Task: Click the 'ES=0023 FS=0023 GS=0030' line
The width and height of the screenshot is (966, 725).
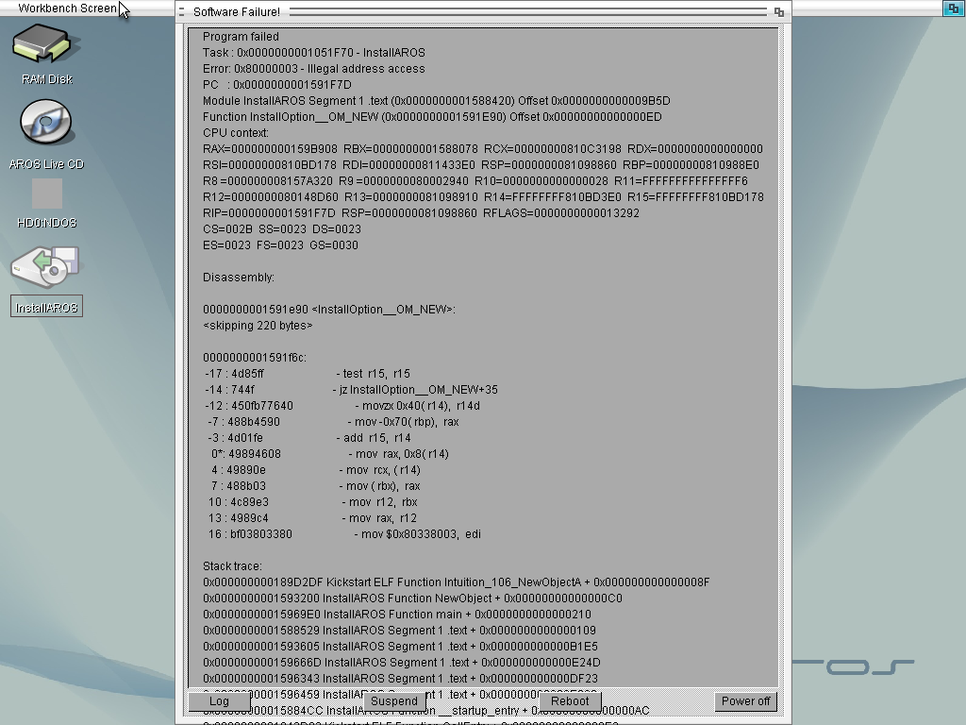Action: [280, 244]
